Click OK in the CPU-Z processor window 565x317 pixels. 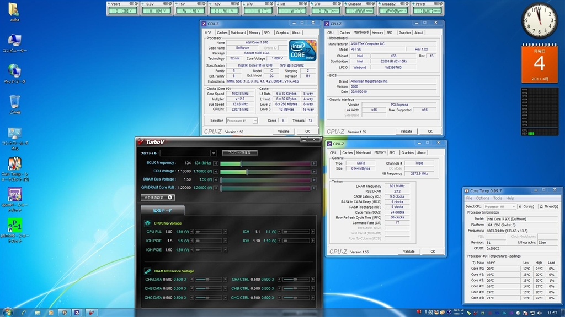tap(307, 132)
